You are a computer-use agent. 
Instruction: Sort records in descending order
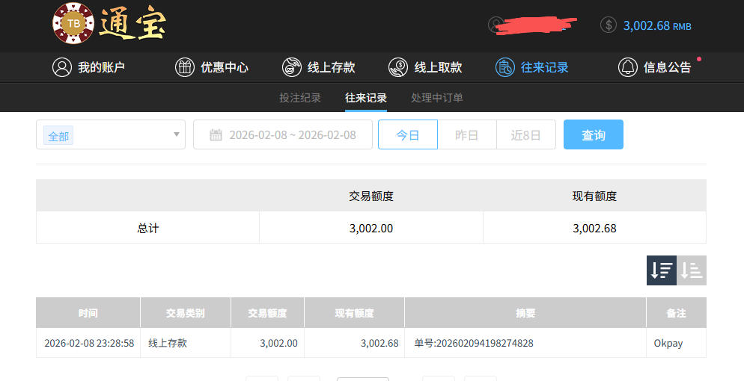[662, 270]
